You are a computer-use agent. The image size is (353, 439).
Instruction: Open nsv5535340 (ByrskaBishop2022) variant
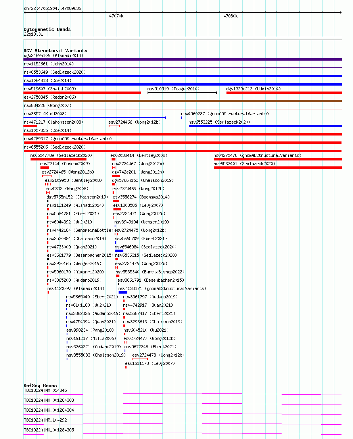pyautogui.click(x=150, y=272)
